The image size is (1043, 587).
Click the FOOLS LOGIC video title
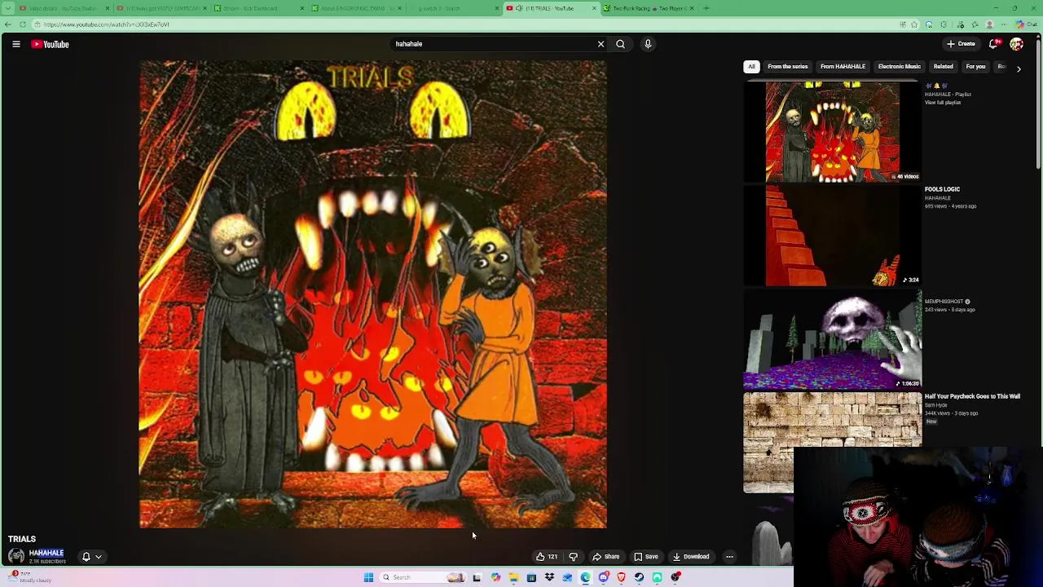(942, 189)
